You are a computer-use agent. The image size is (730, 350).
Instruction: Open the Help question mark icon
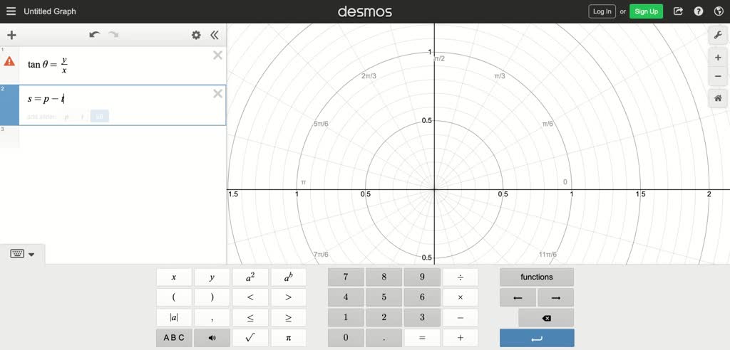pos(699,11)
